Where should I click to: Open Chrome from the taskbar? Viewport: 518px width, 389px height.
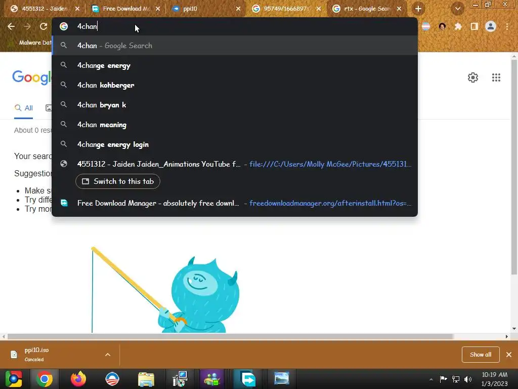[45, 379]
